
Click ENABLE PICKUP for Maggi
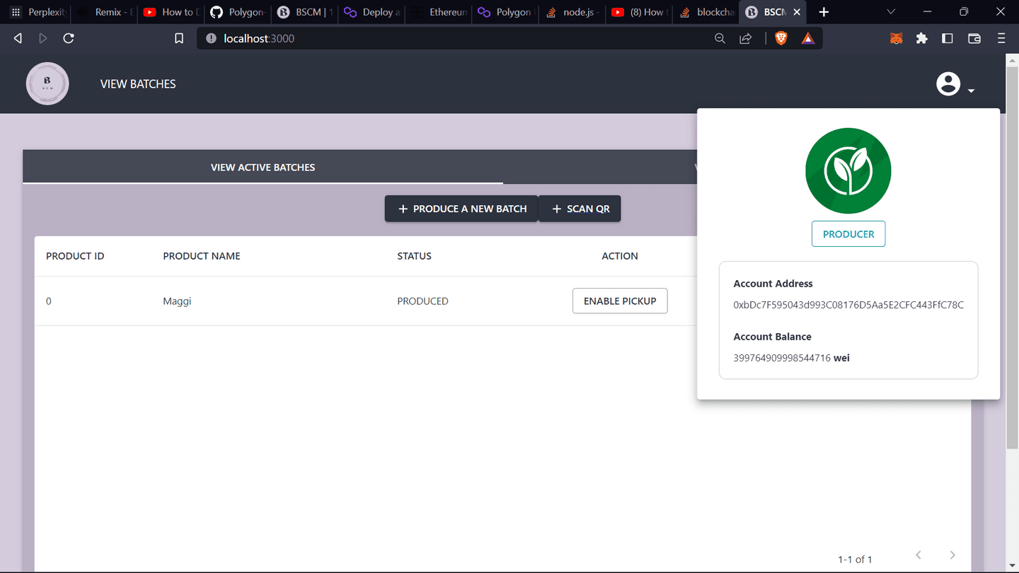point(620,301)
